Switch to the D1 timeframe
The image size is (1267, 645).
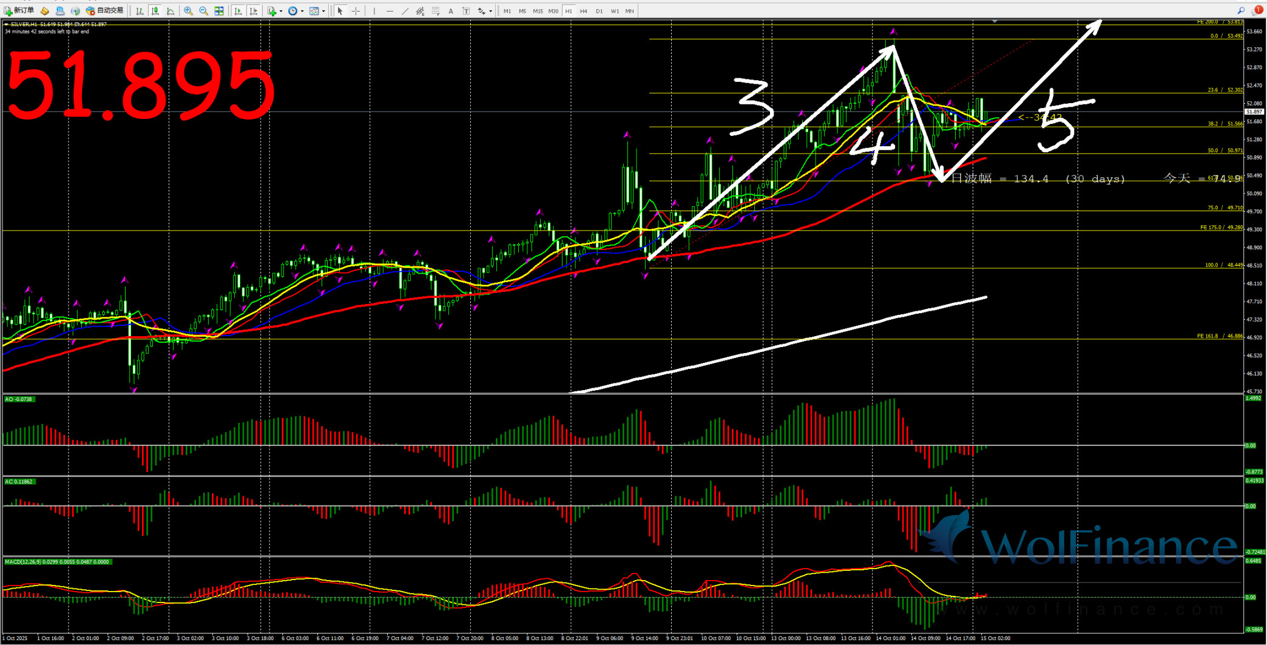click(x=599, y=11)
